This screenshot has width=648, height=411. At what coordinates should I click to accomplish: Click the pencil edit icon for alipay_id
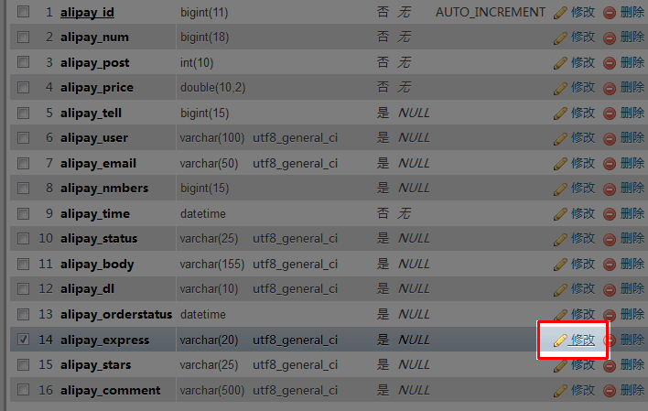560,13
